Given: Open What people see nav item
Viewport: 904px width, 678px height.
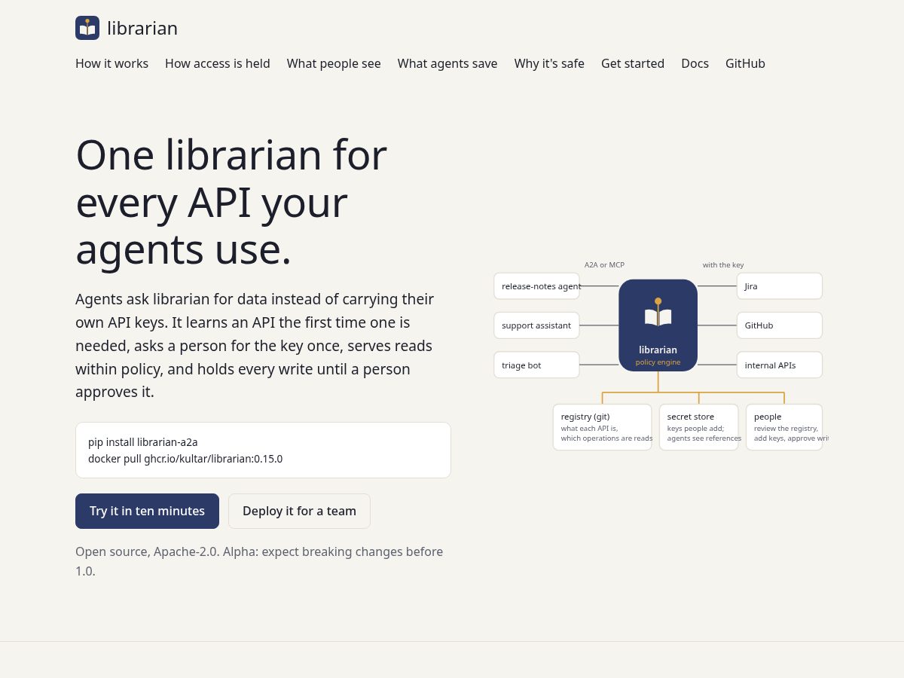Looking at the screenshot, I should (334, 63).
